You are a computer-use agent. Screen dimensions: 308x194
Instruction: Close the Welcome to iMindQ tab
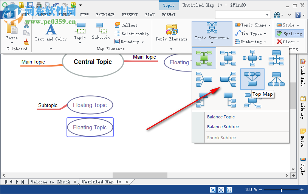75,182
